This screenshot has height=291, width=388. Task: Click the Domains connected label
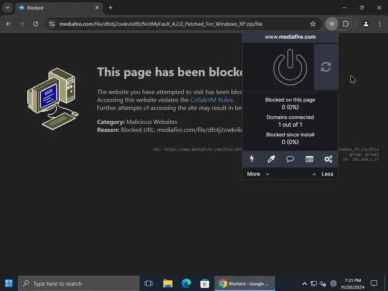(x=290, y=117)
